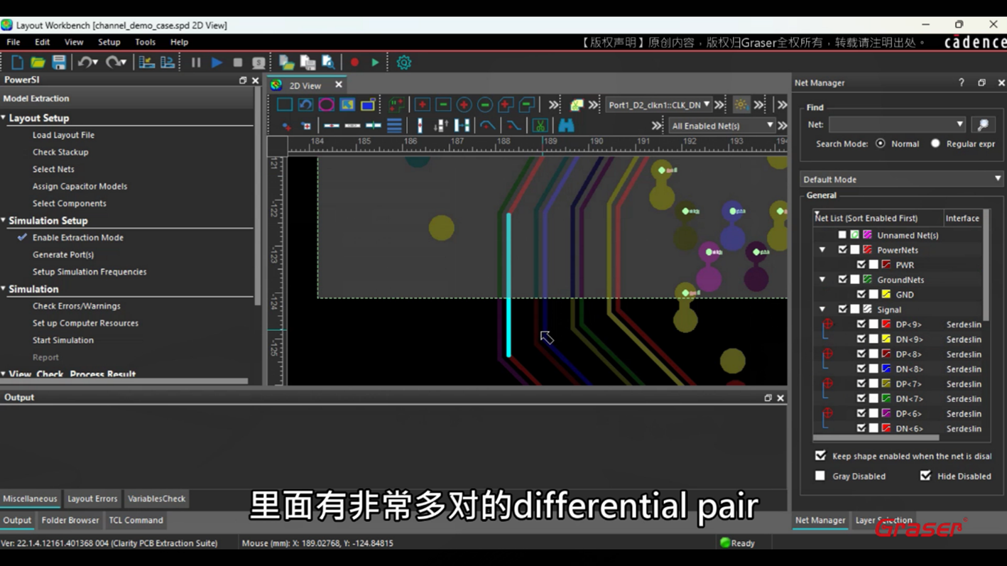The image size is (1007, 566).
Task: Pause the simulation using the pause icon
Action: pos(196,62)
